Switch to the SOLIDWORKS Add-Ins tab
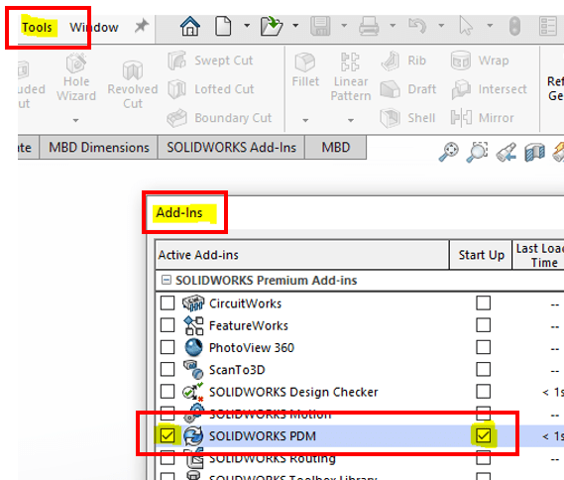 (x=231, y=147)
